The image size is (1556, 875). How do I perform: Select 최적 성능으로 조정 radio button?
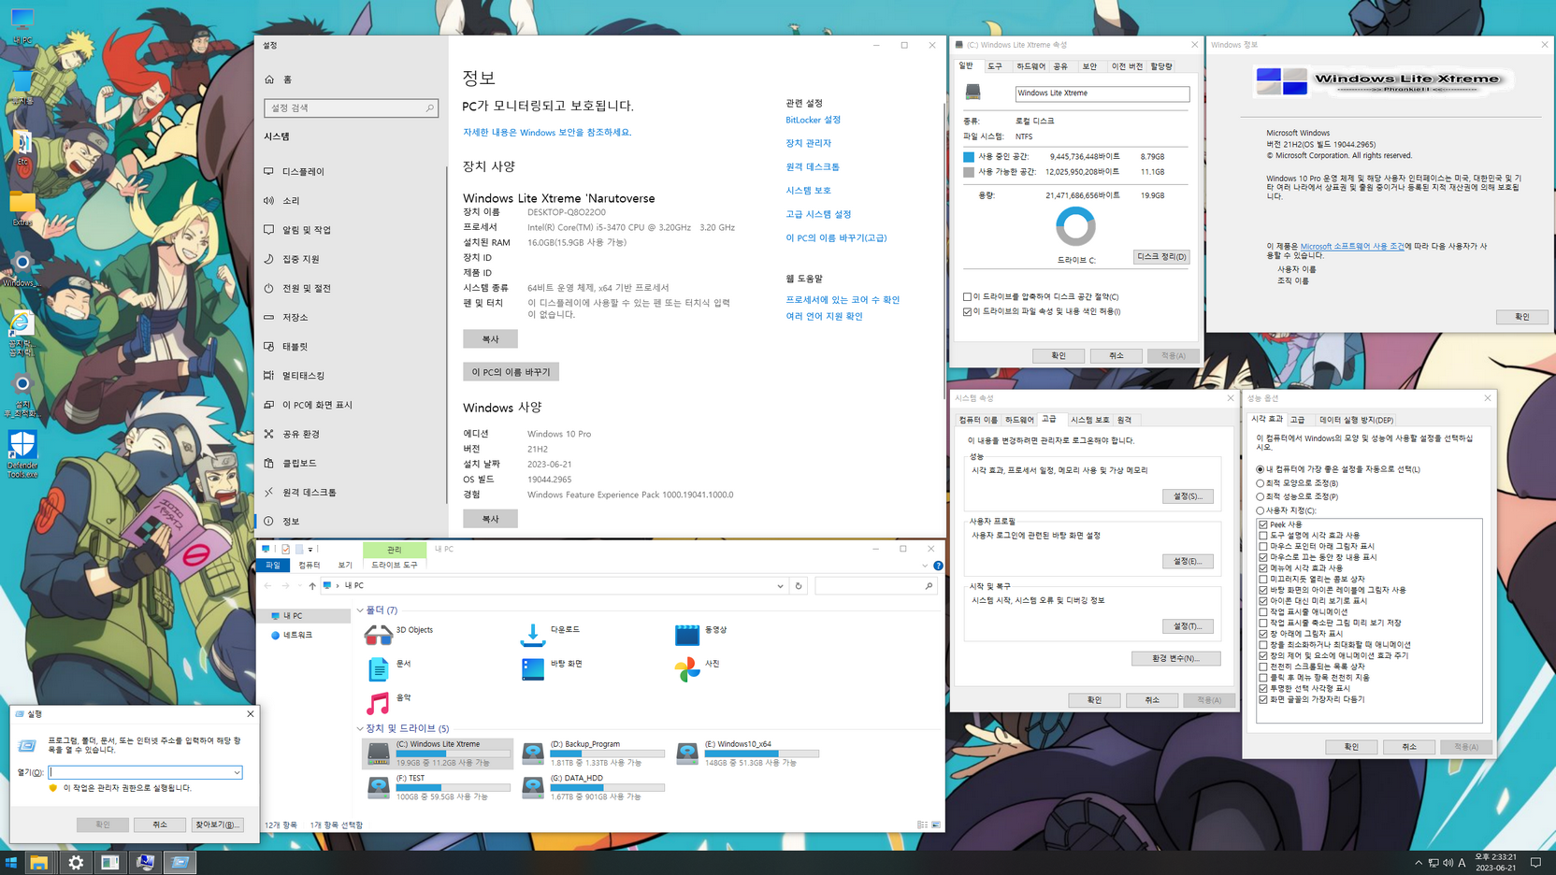1260,496
